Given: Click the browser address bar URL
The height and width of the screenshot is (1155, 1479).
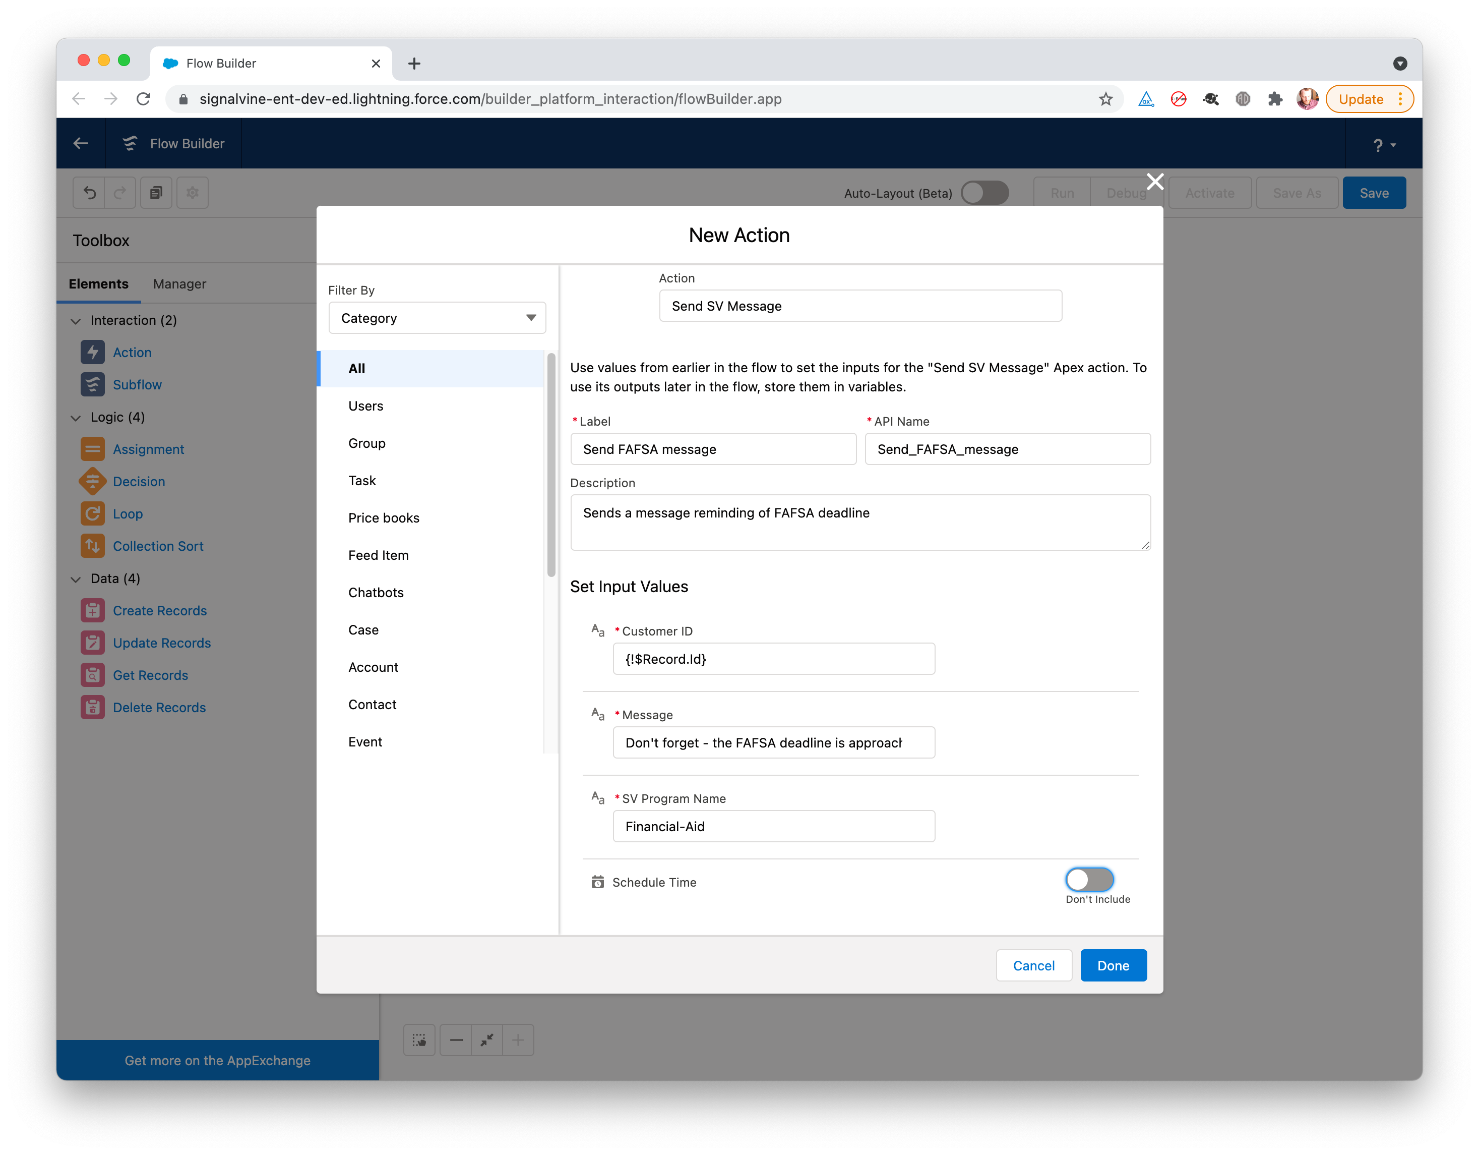Looking at the screenshot, I should tap(489, 99).
